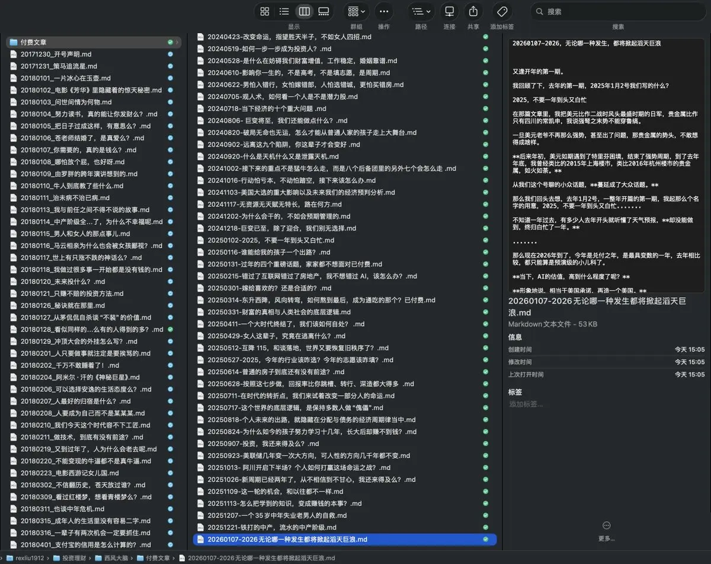Click file icon of 20180111_治未病不治已病.md

point(13,197)
